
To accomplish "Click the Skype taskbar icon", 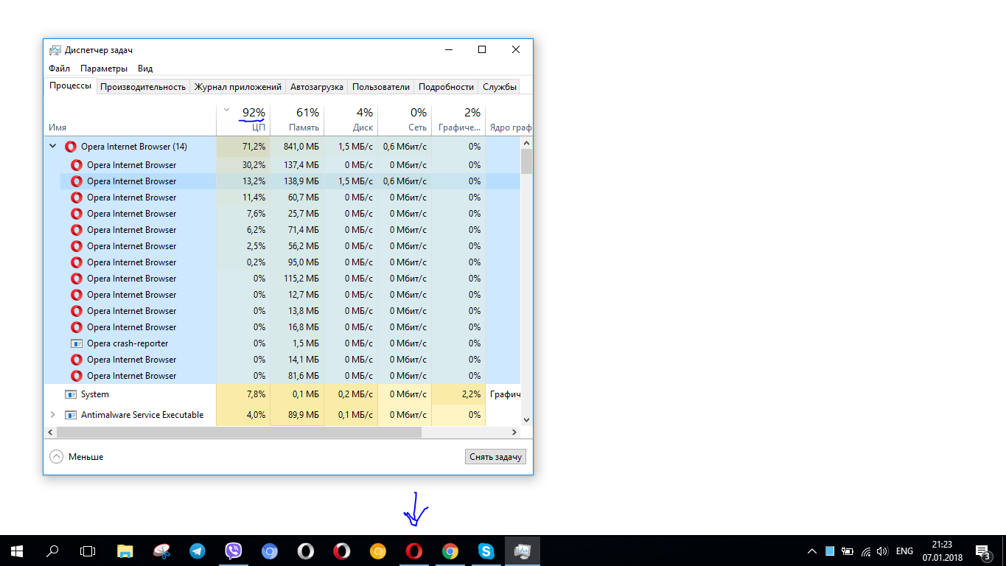I will point(486,551).
